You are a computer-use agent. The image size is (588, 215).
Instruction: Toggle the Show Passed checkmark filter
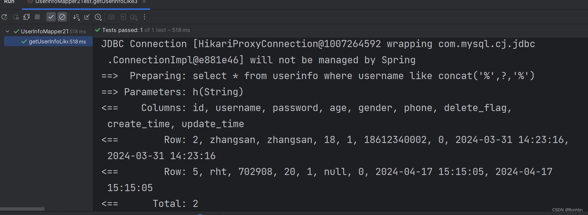click(x=51, y=17)
